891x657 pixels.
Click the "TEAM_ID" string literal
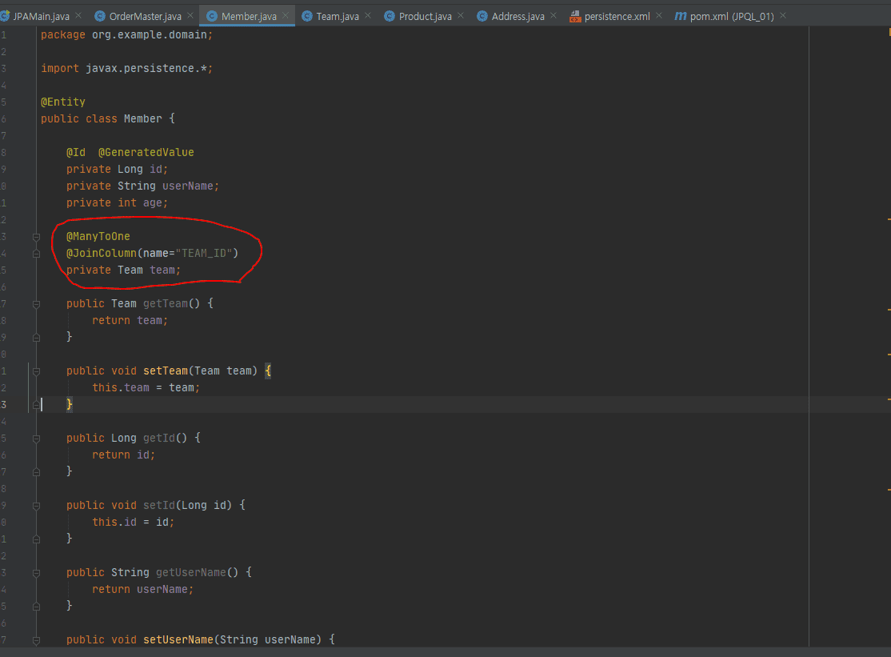(x=203, y=253)
